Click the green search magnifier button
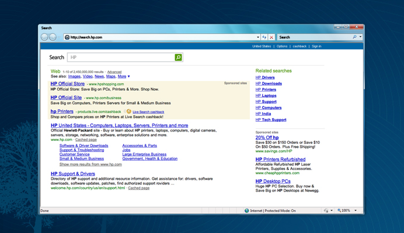 [x=178, y=57]
